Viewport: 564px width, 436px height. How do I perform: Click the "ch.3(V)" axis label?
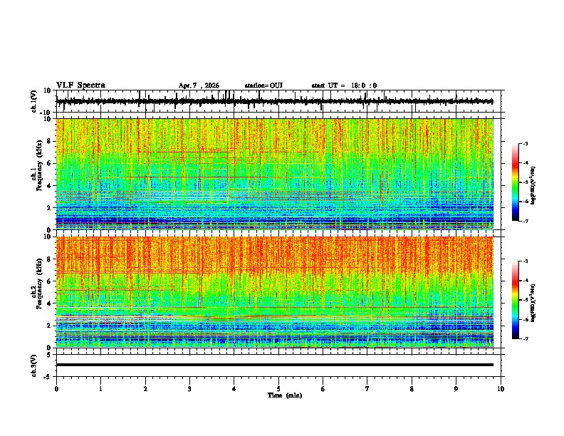click(34, 365)
